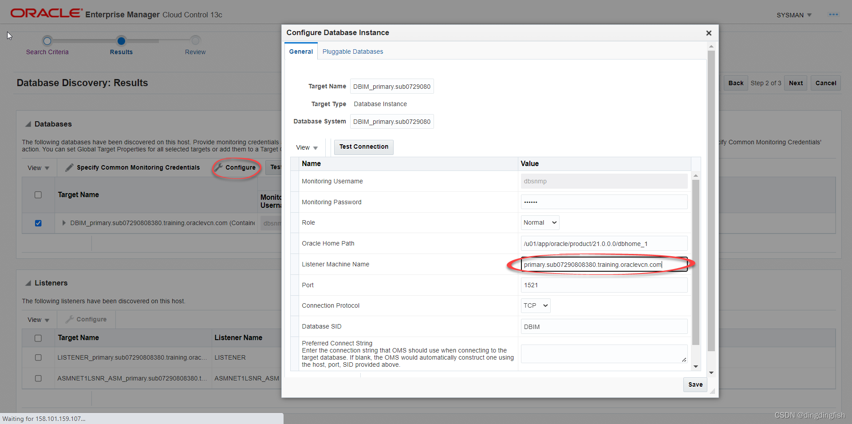Click the Listener Machine Name field
852x424 pixels.
[604, 265]
